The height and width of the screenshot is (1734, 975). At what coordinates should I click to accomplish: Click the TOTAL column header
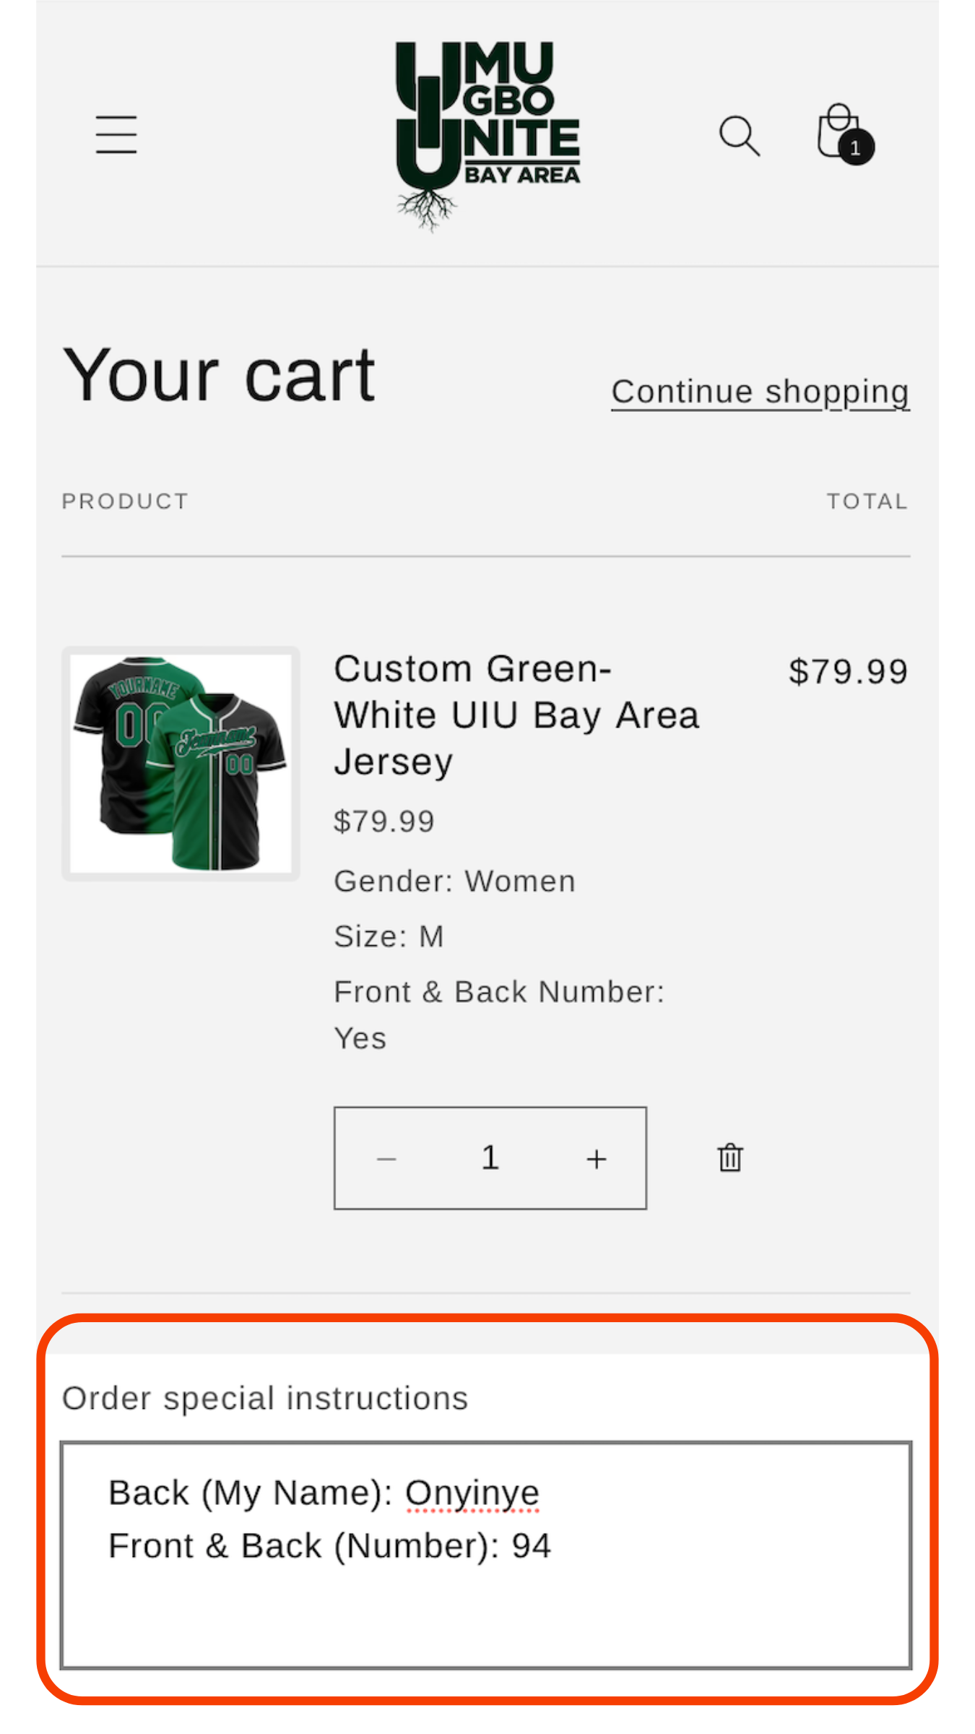867,501
